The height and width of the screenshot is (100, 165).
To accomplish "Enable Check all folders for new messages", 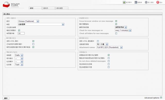I will pyautogui.click(x=116, y=34).
